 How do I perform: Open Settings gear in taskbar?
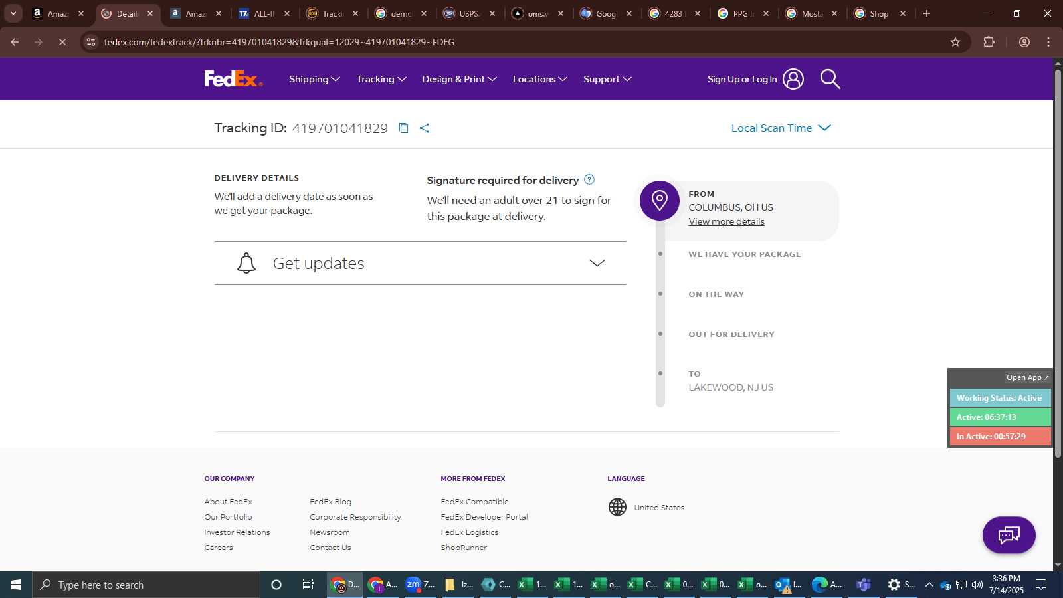point(902,585)
